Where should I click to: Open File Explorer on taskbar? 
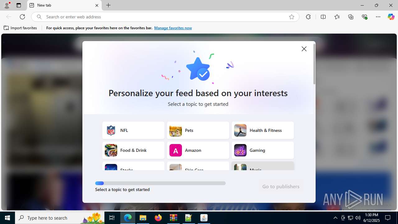pos(143,218)
